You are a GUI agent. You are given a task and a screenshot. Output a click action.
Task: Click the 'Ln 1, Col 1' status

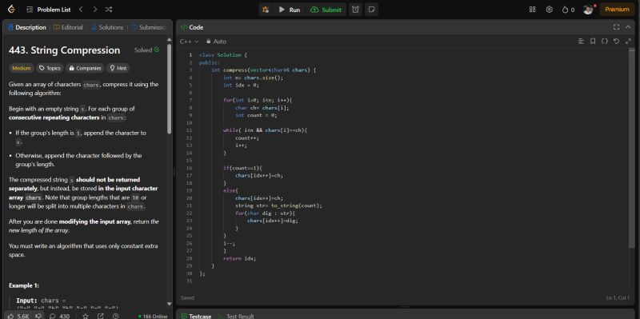coord(618,297)
